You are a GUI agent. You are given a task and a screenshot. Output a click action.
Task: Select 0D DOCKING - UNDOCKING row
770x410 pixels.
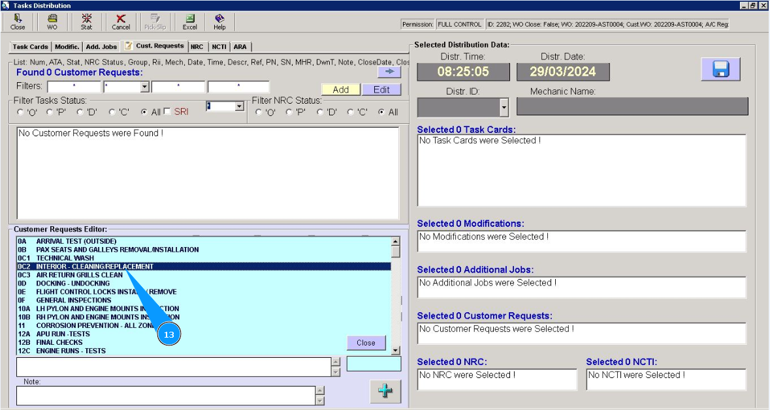pyautogui.click(x=204, y=283)
